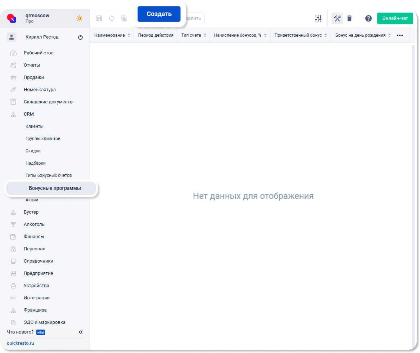This screenshot has height=353, width=420.
Task: Open Типы бонусных счетов menu item
Action: point(49,175)
